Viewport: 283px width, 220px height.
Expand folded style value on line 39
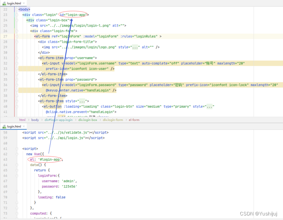coord(82,101)
